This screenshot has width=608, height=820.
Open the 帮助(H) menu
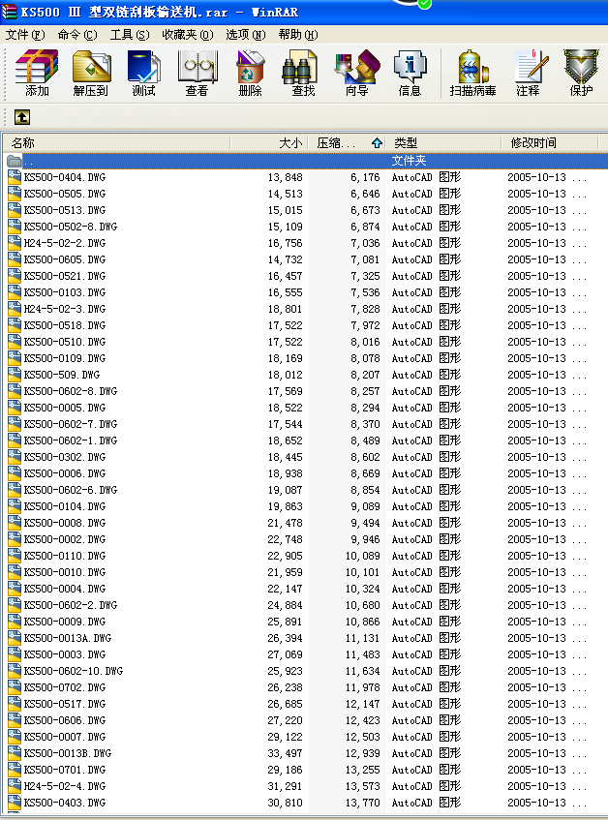[298, 35]
